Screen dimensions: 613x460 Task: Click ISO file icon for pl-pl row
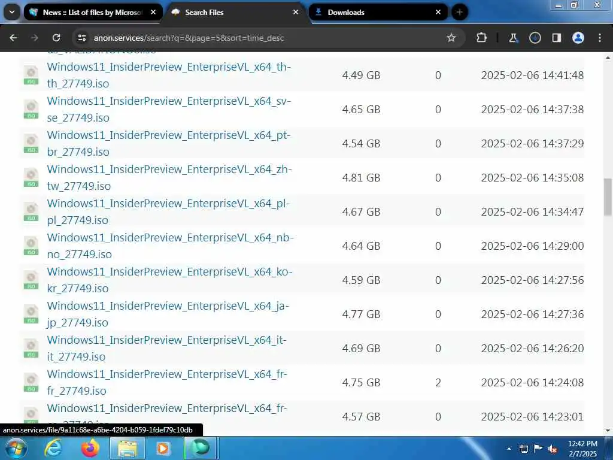pos(31,211)
